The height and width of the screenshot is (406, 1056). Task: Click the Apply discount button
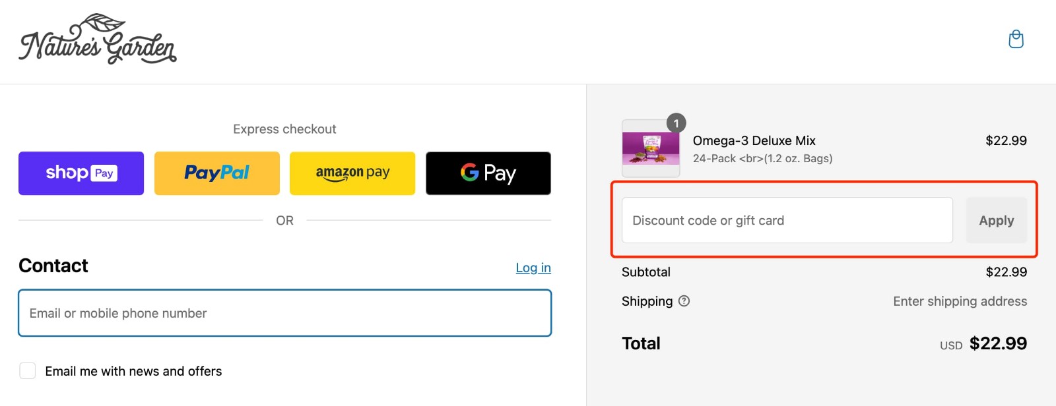tap(997, 220)
